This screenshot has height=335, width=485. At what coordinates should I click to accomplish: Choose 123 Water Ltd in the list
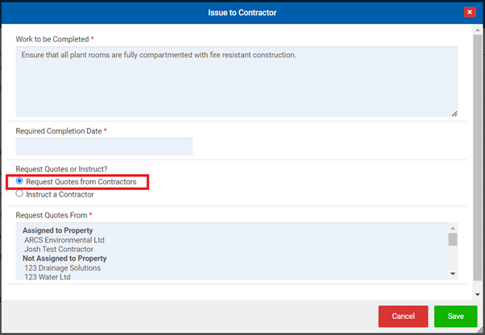coord(48,277)
